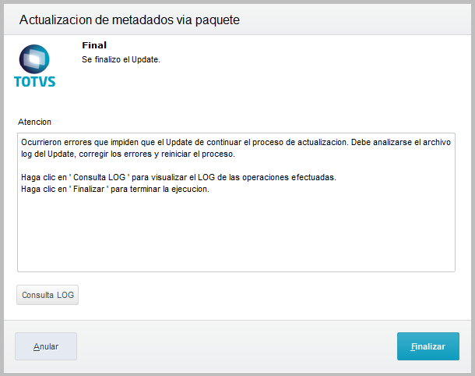
Task: Click the dialog title Actualizacion de metadados via paquete
Action: [129, 20]
